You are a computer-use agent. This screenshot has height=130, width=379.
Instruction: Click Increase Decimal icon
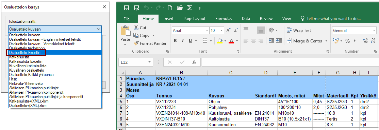[365, 41]
